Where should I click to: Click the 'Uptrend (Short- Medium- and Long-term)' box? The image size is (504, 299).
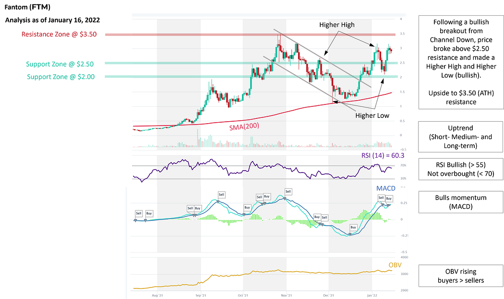pos(460,137)
